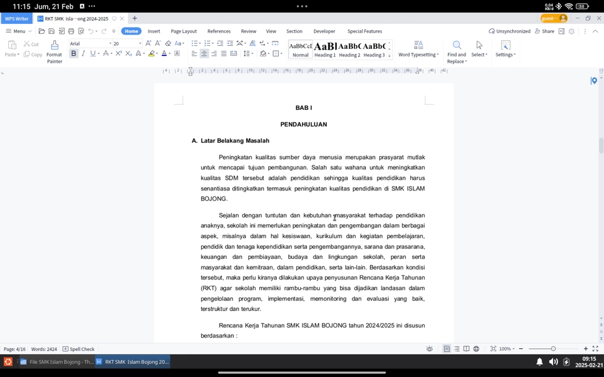
Task: Open Find and Replace magnifier
Action: click(x=457, y=45)
